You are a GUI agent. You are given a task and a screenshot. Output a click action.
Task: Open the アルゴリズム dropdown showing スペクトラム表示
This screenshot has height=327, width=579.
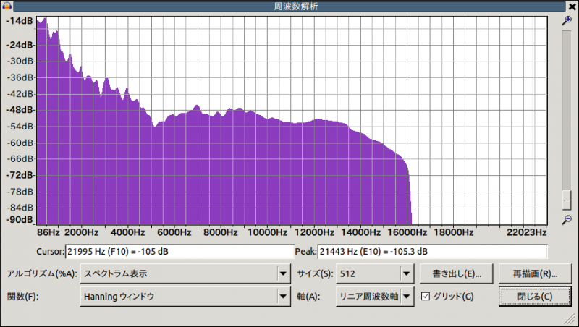184,273
